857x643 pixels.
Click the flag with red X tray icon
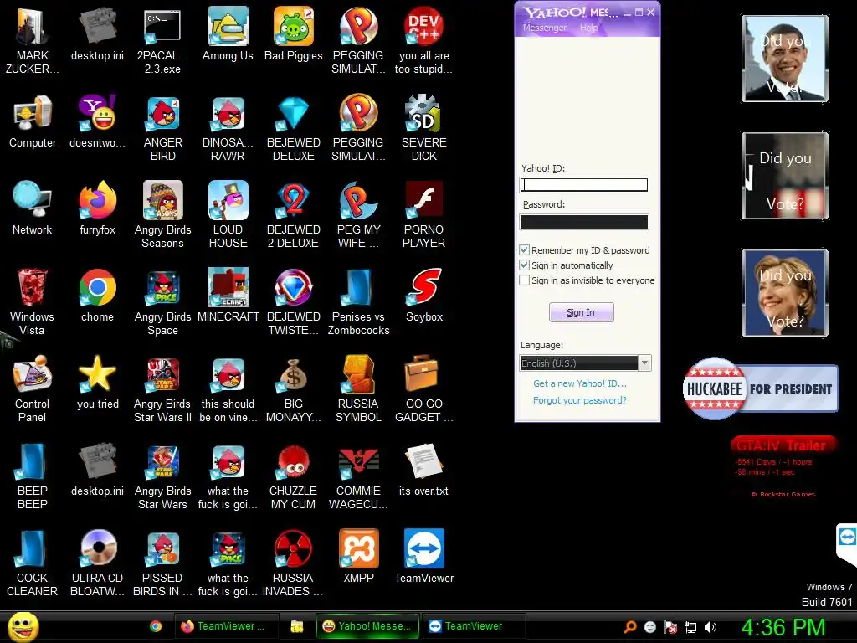point(670,627)
